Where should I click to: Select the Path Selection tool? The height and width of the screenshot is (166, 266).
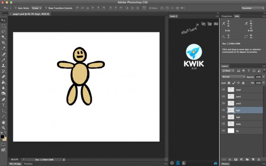(3, 111)
